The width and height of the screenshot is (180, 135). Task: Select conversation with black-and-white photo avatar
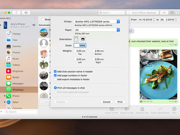44,86
